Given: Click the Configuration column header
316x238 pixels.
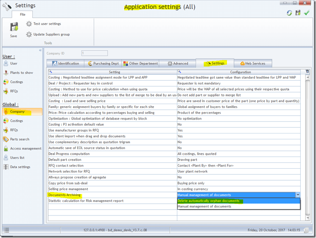Looking at the screenshot, I should tap(240, 72).
